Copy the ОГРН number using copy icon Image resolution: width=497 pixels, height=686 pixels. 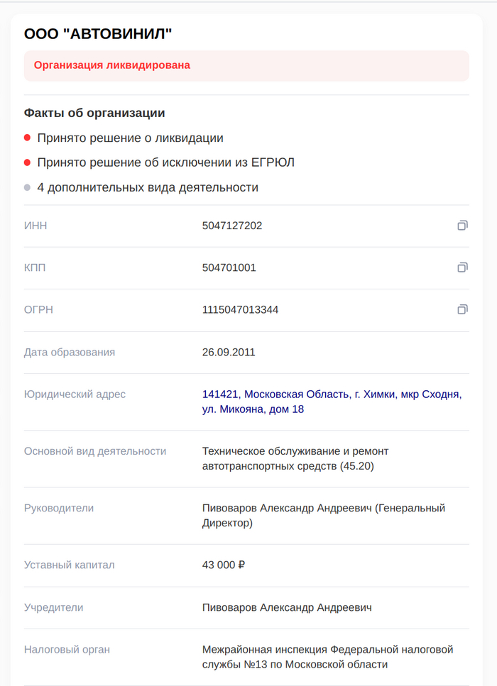[x=462, y=309]
